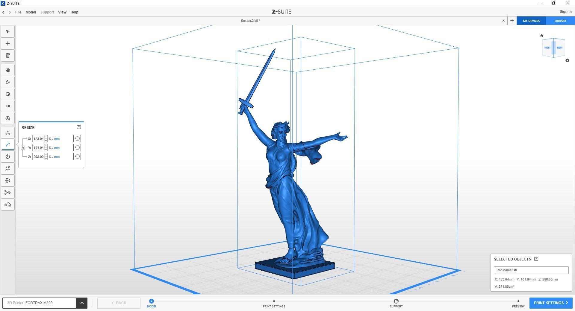This screenshot has height=311, width=575.
Task: Activate the pan hand tool
Action: pyautogui.click(x=8, y=70)
